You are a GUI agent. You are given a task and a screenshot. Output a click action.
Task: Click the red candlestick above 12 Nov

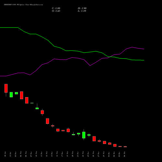(x=48, y=121)
